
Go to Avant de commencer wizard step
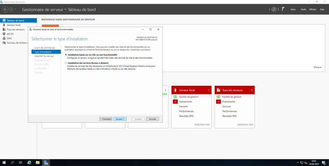click(x=45, y=48)
